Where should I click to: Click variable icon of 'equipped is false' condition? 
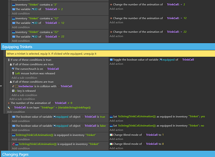(x=13, y=126)
